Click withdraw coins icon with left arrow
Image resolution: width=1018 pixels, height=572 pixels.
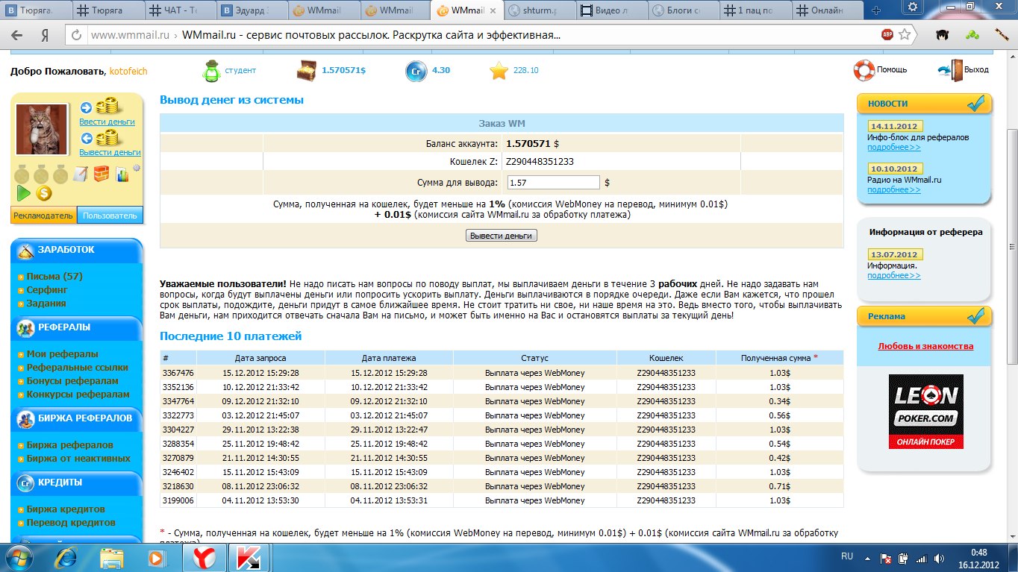pyautogui.click(x=101, y=138)
